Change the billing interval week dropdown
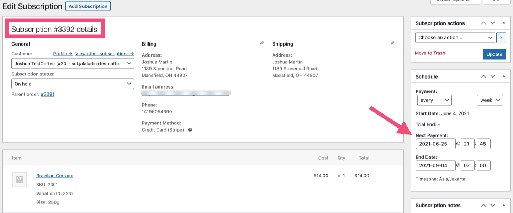This screenshot has height=213, width=513. click(x=490, y=100)
